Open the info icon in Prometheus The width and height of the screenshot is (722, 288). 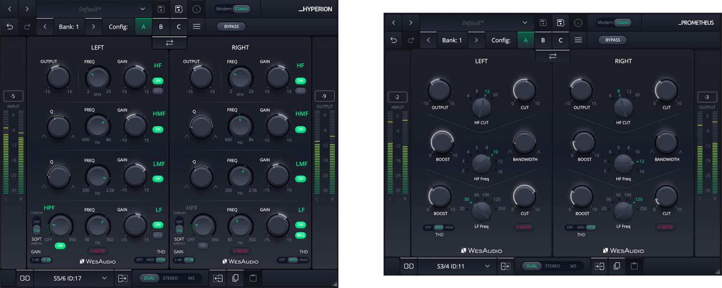coord(578,23)
